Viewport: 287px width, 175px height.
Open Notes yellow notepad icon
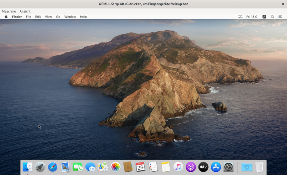(166, 167)
